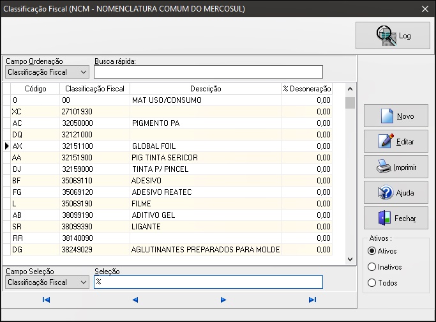Image resolution: width=436 pixels, height=322 pixels.
Task: Sort by the Código column header
Action: (35, 89)
